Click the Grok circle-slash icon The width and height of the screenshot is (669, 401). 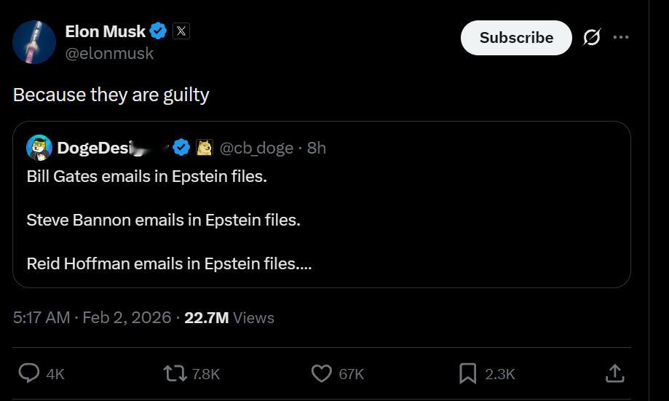pos(592,37)
